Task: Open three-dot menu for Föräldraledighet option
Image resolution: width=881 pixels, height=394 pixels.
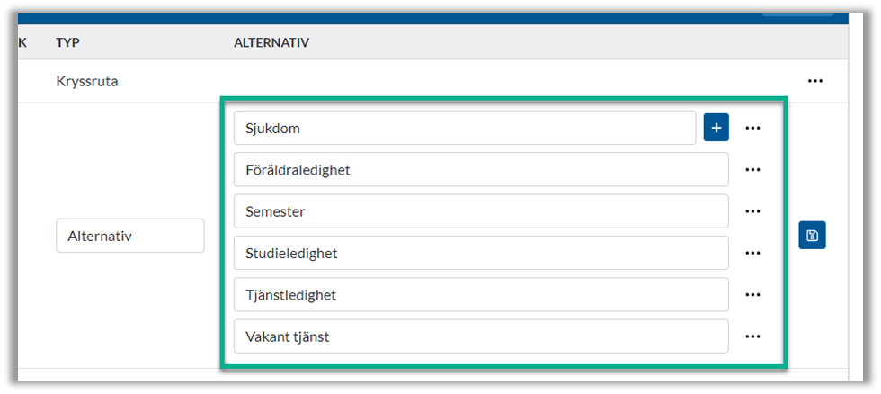Action: point(753,170)
